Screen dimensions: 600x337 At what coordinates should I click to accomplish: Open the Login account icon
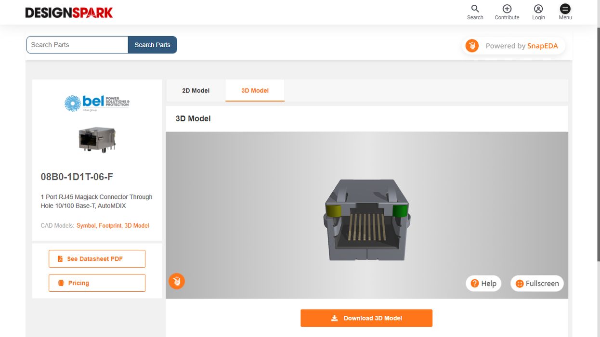538,8
